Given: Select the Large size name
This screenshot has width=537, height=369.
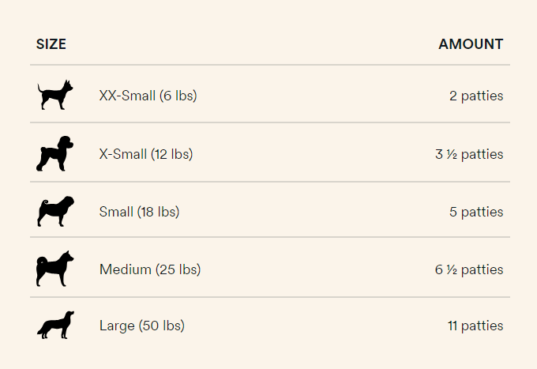Looking at the screenshot, I should (117, 326).
